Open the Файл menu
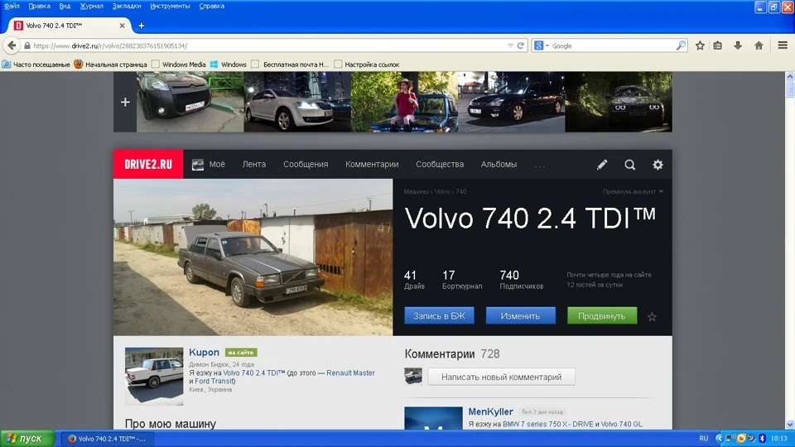The image size is (795, 447). (x=11, y=6)
